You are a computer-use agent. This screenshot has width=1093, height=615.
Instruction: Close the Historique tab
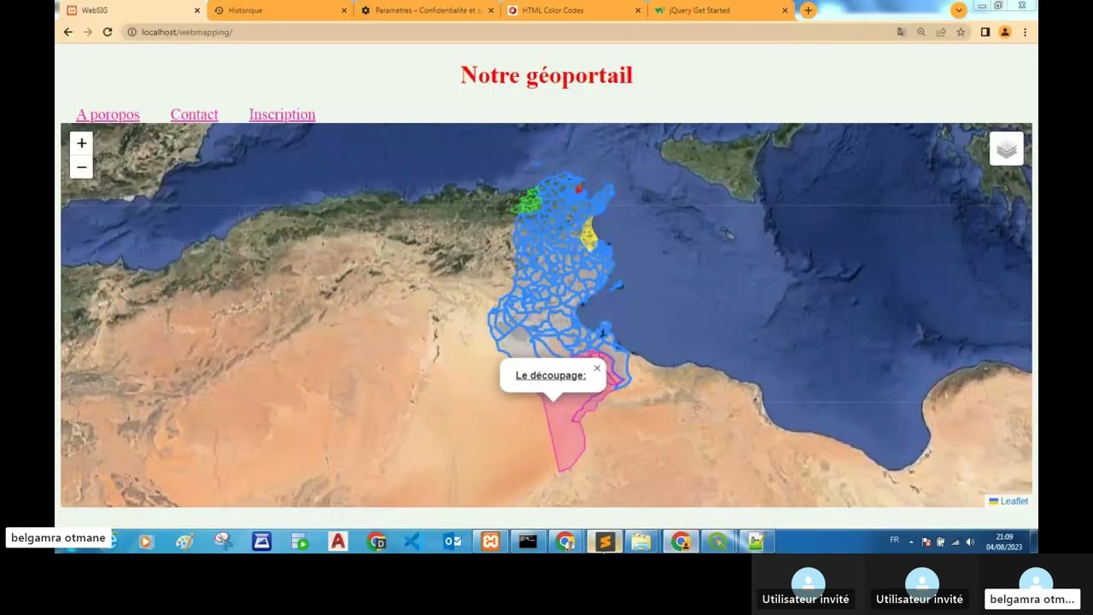pyautogui.click(x=344, y=10)
